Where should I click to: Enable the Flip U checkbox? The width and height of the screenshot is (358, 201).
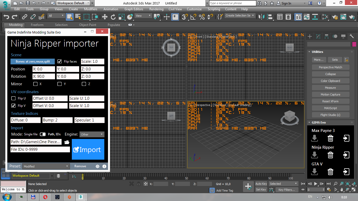tap(13, 98)
